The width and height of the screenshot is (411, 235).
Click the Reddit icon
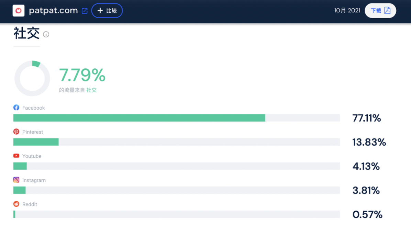16,204
